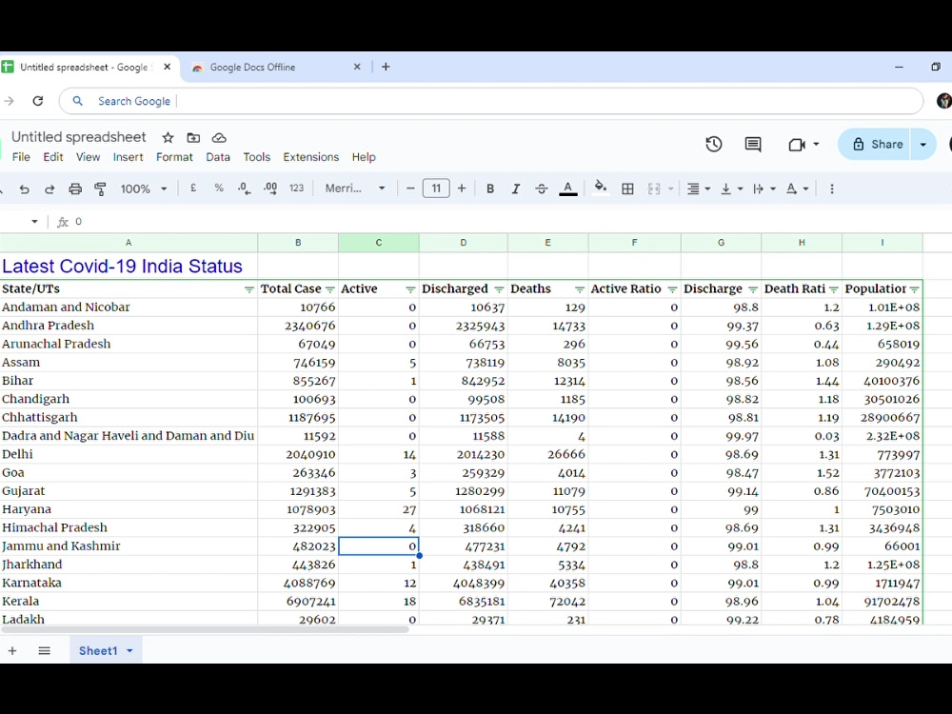952x714 pixels.
Task: Click the Redo icon in toolbar
Action: 50,188
